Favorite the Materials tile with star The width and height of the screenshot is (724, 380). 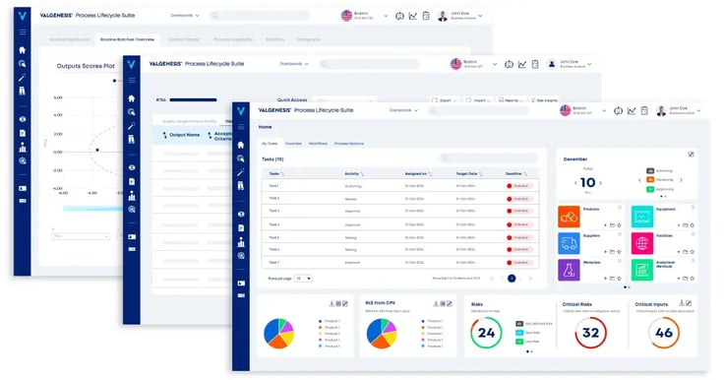[x=619, y=279]
